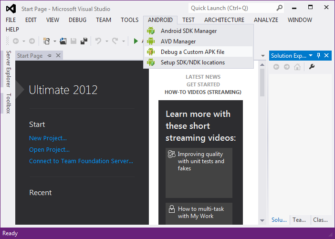Click the AVD Manager robot icon

click(x=151, y=41)
